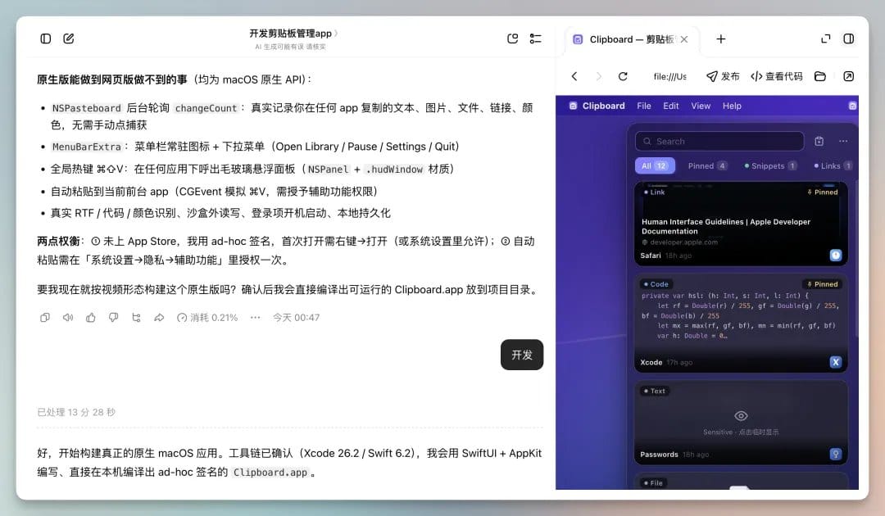Open the project folder icon
This screenshot has width=885, height=516.
[x=820, y=76]
